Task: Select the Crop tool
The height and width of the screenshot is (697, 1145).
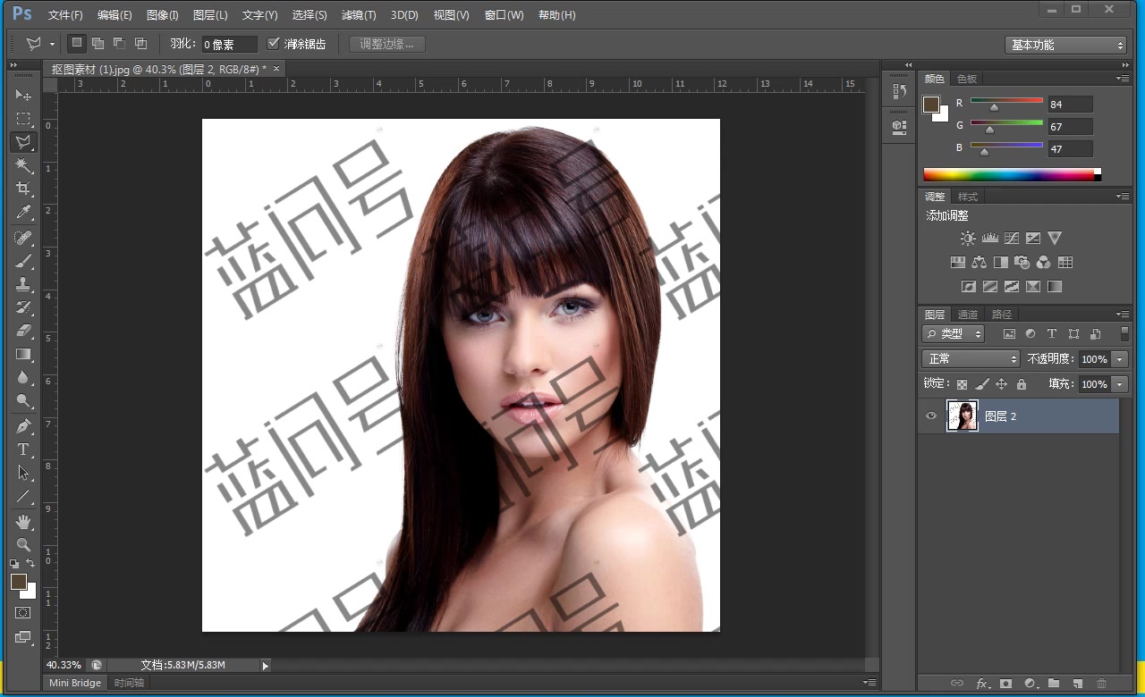Action: (23, 189)
